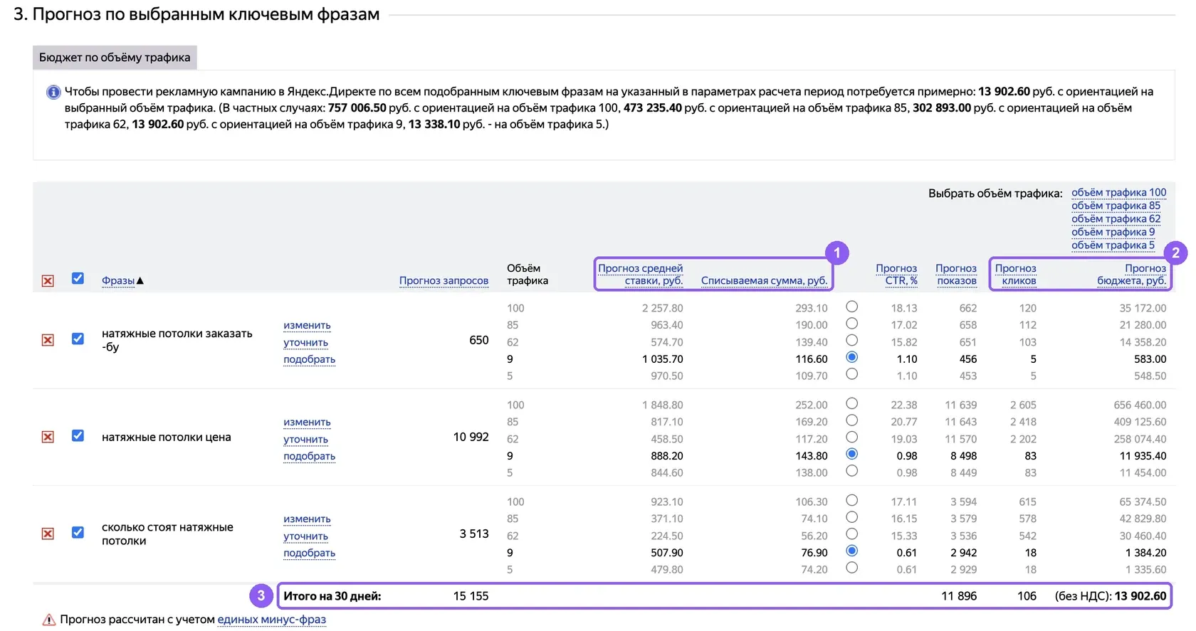Open the 'Бюджет по объёму трафика' tab
This screenshot has width=1196, height=631.
tap(115, 58)
